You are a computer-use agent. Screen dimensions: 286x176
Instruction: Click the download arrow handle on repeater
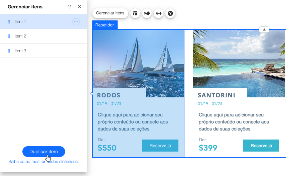[264, 29]
